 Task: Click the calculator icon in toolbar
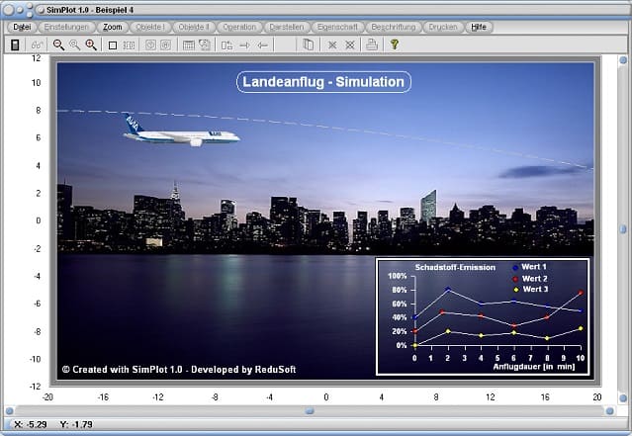click(x=15, y=44)
